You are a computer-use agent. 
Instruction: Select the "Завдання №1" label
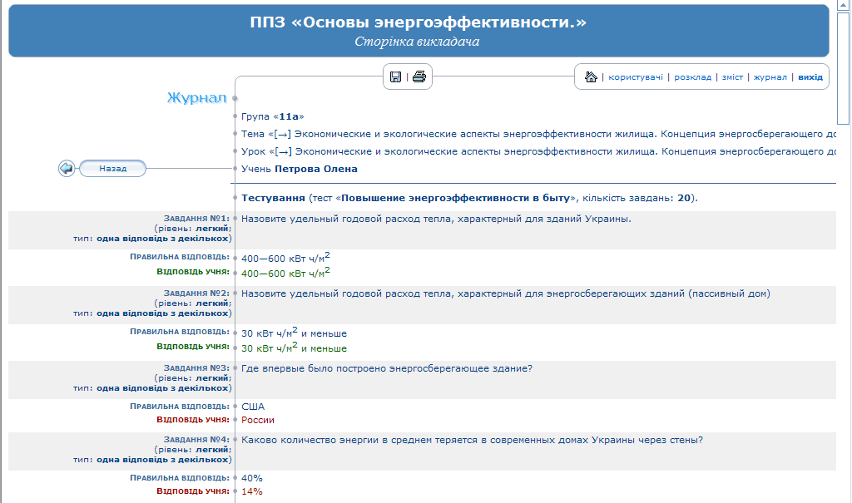click(196, 219)
